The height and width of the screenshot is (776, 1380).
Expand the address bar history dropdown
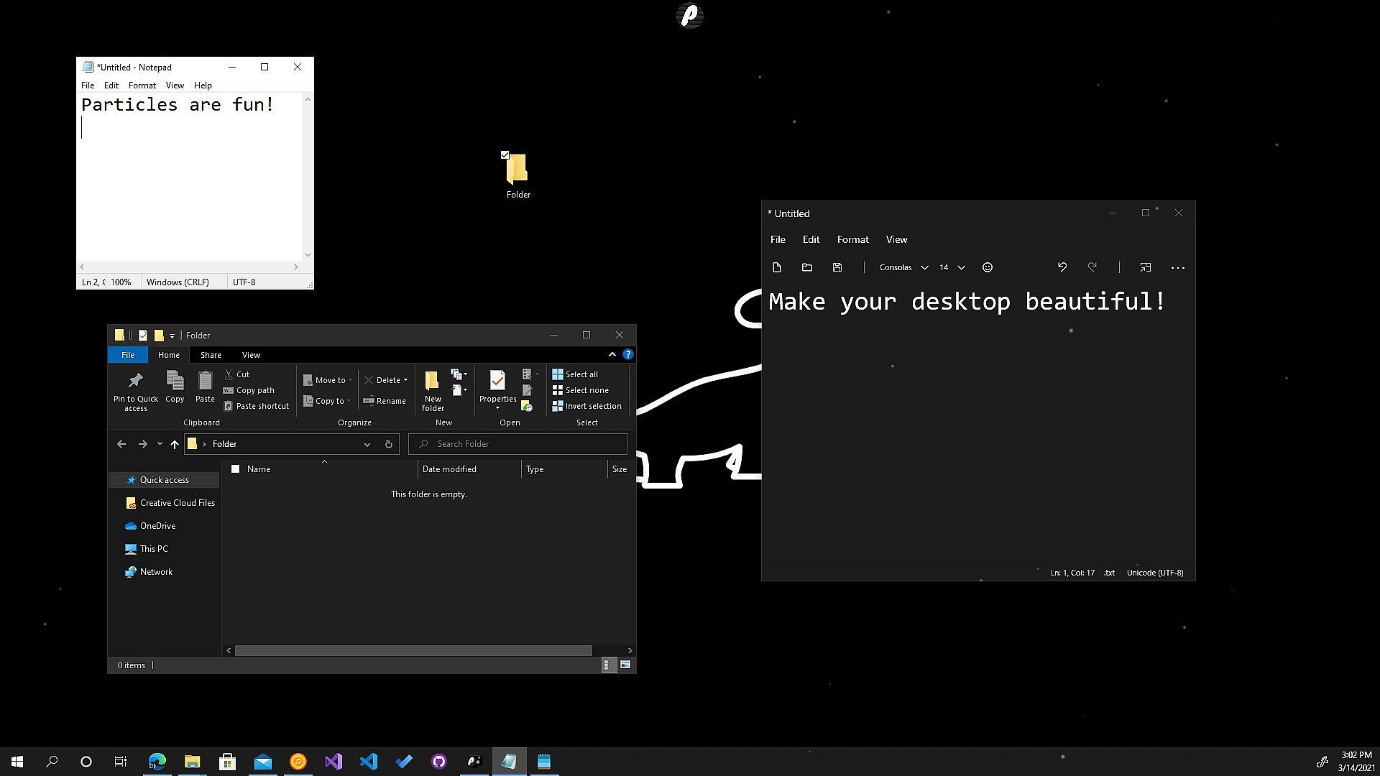(367, 444)
